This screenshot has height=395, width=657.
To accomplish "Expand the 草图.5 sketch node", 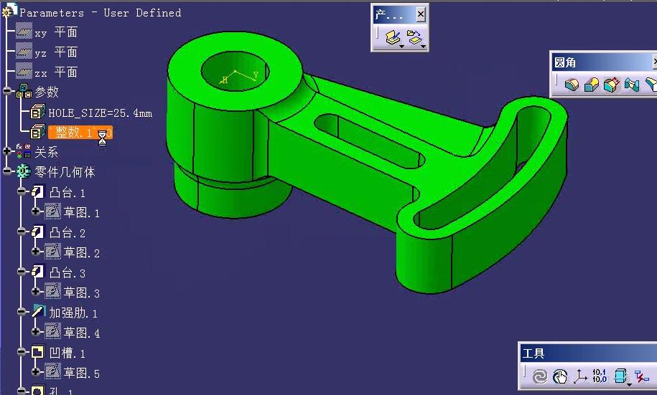I will coord(36,371).
